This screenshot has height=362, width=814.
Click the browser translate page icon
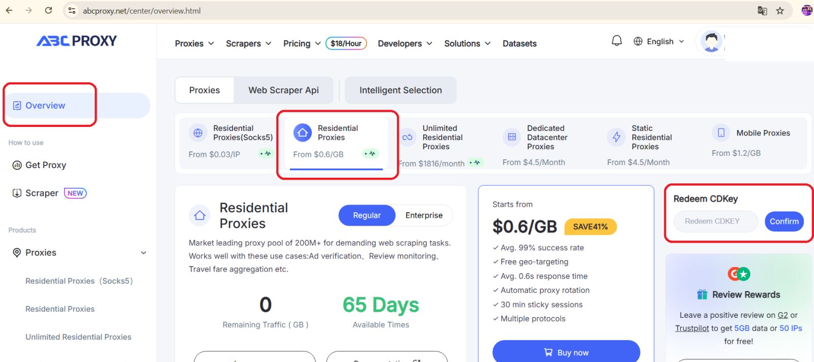pos(762,11)
